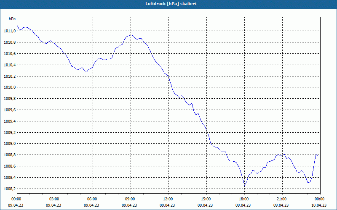The height and width of the screenshot is (210, 337).
Task: Select the 1009,4 y-axis label
Action: 10,121
